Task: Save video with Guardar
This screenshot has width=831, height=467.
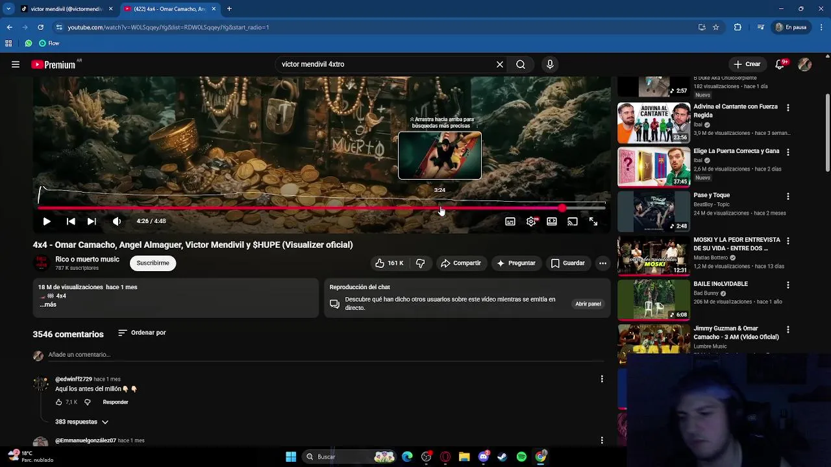Action: click(568, 263)
